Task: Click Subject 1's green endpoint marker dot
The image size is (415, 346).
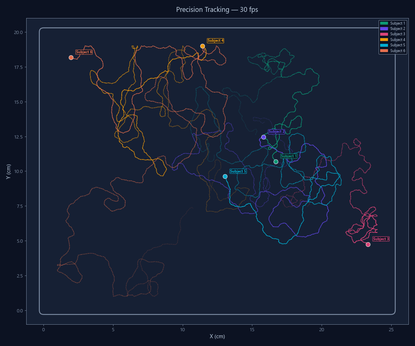Action: 276,162
